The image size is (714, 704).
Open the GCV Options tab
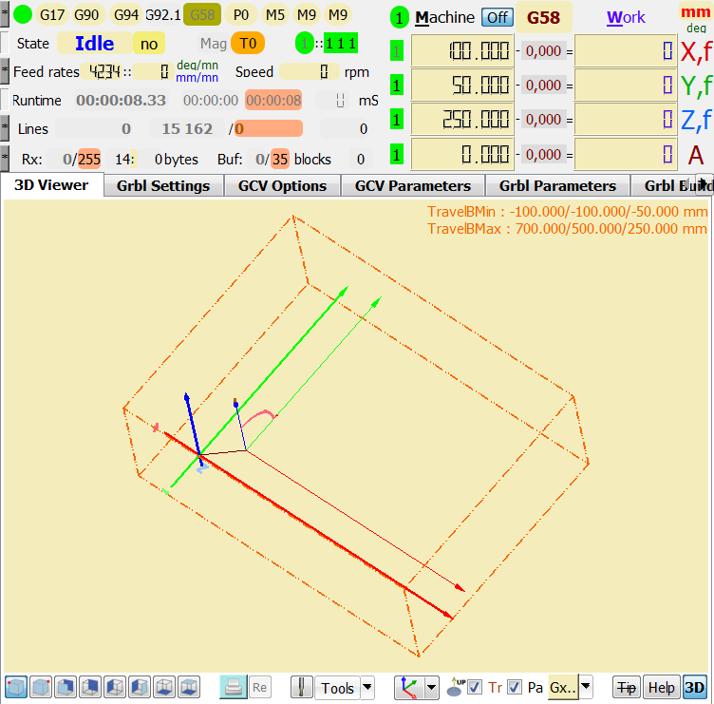pyautogui.click(x=282, y=186)
